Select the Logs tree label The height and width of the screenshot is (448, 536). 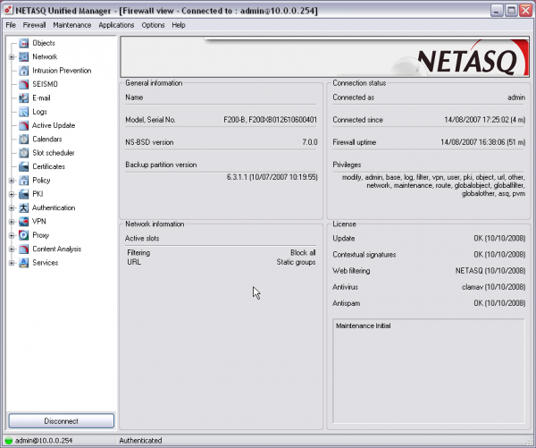click(x=39, y=112)
